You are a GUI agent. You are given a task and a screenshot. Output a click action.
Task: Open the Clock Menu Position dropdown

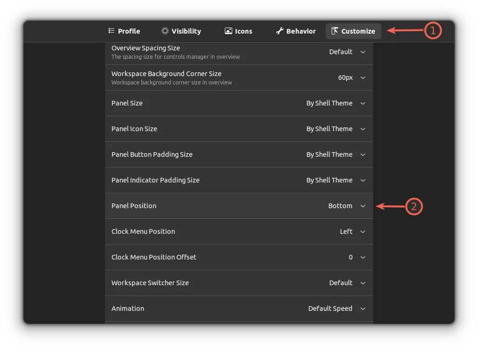pyautogui.click(x=353, y=232)
